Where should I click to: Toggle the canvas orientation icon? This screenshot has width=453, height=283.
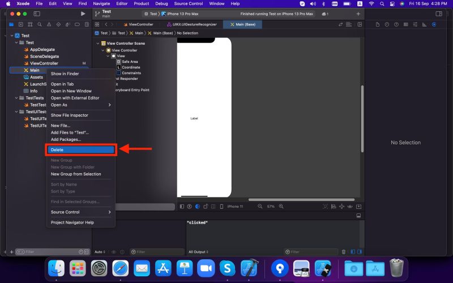(x=206, y=207)
